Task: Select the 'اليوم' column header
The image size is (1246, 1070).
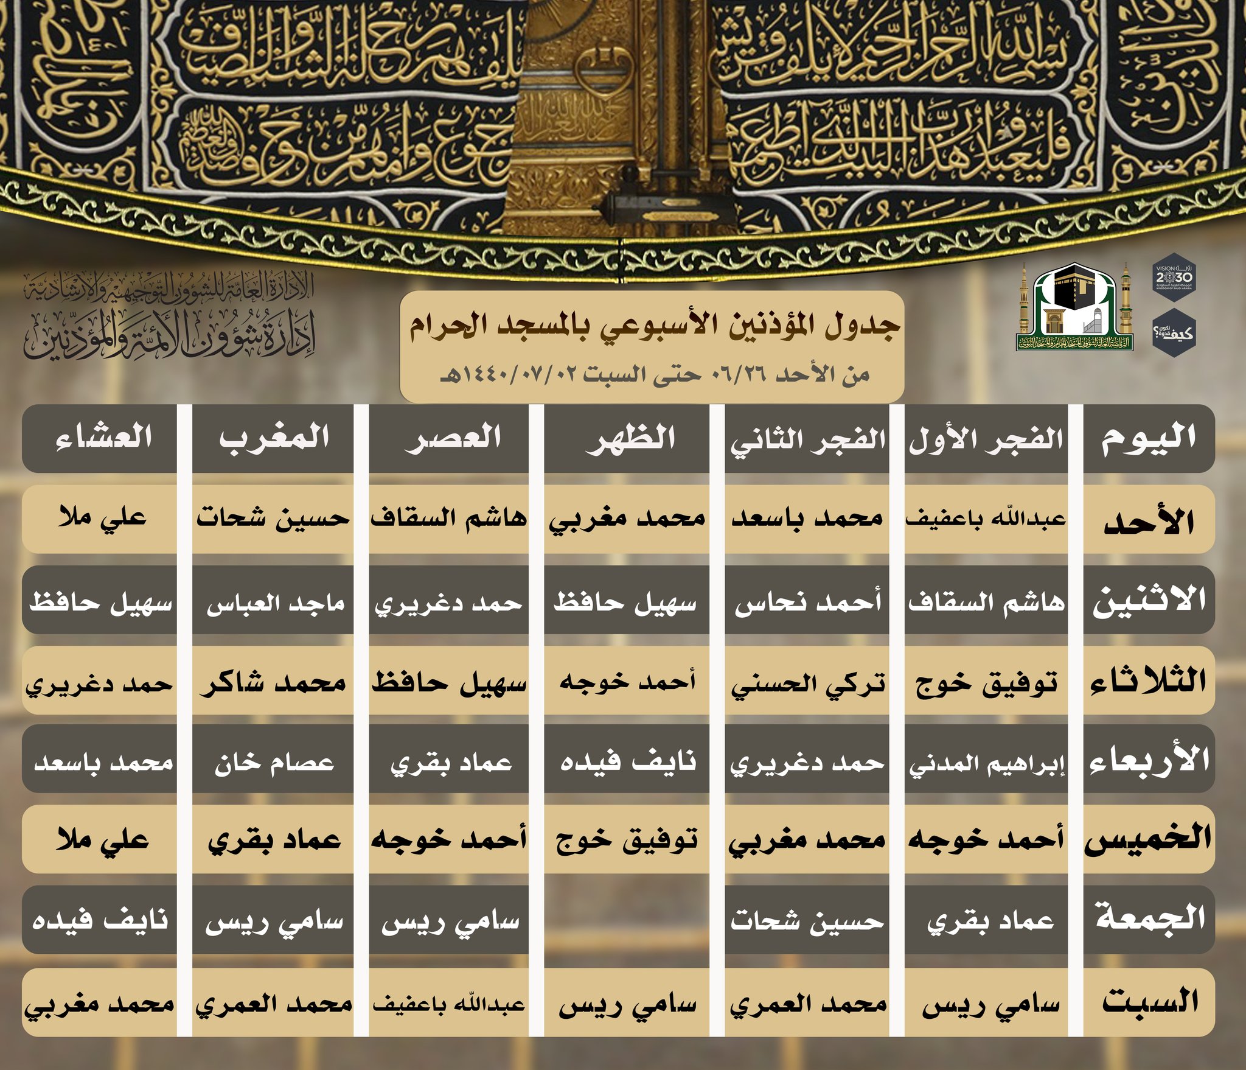Action: pyautogui.click(x=1149, y=439)
